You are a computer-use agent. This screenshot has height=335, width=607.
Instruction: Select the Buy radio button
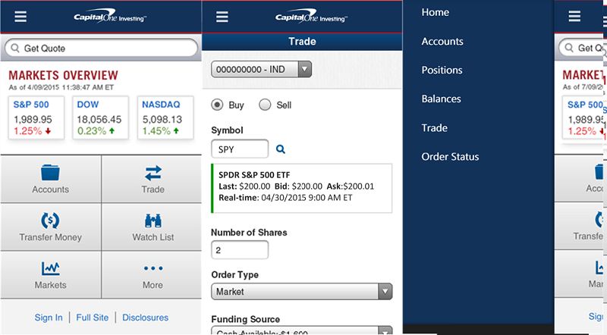(x=217, y=105)
